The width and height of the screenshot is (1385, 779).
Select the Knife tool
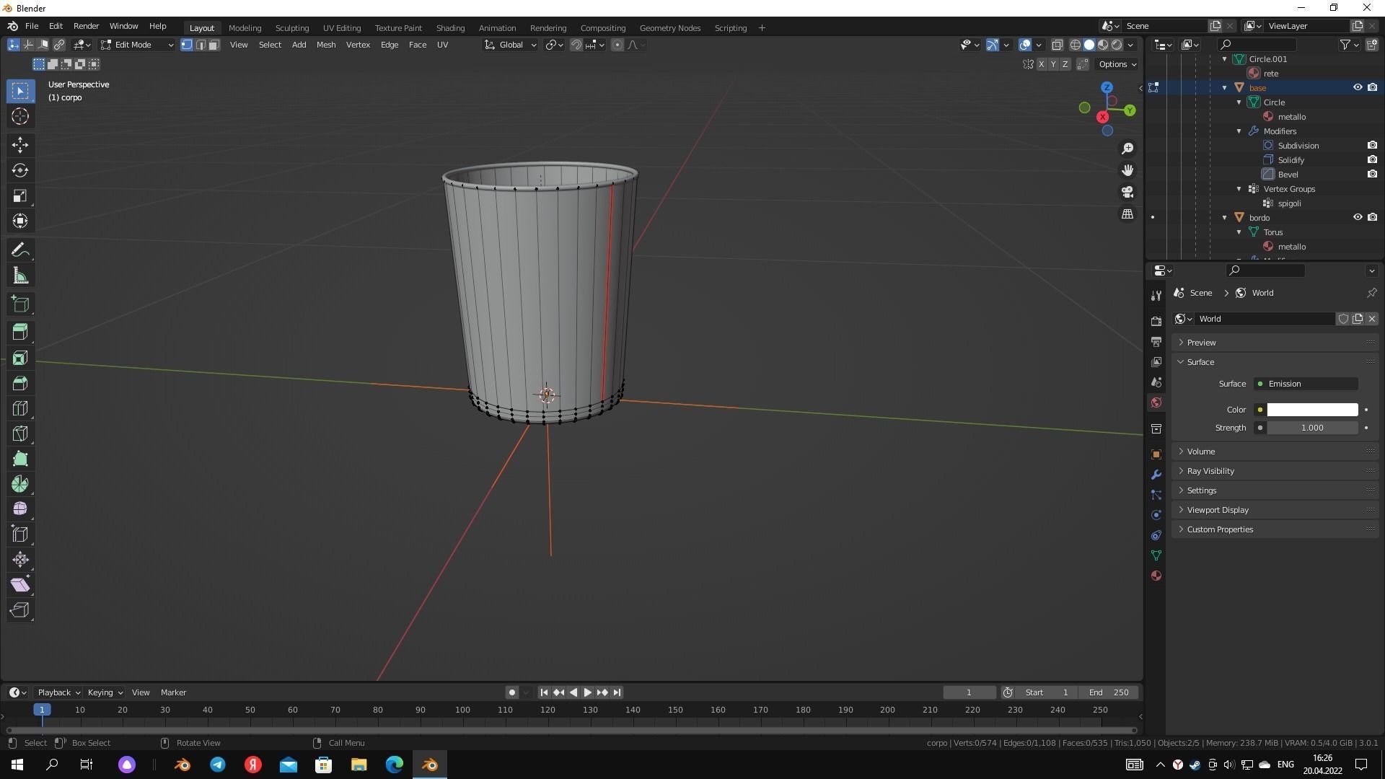pyautogui.click(x=20, y=433)
